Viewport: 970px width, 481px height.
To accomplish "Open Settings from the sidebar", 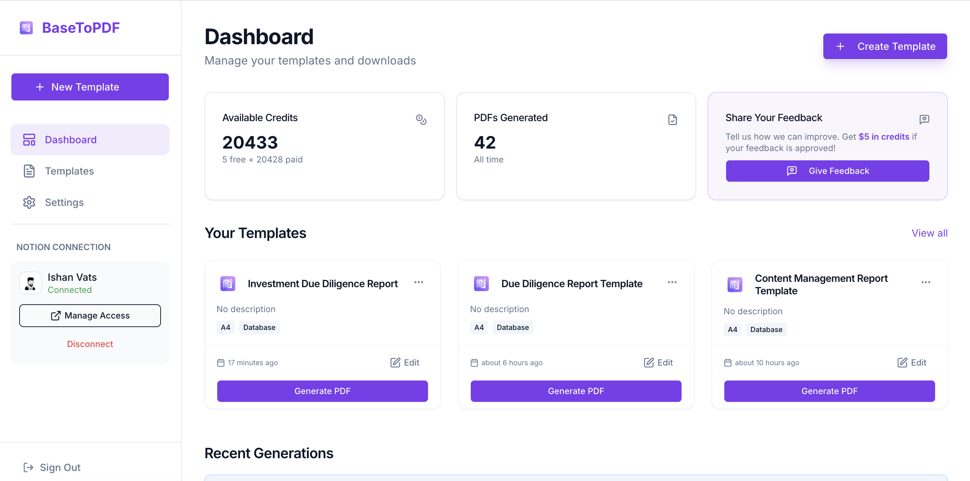I will tap(90, 202).
